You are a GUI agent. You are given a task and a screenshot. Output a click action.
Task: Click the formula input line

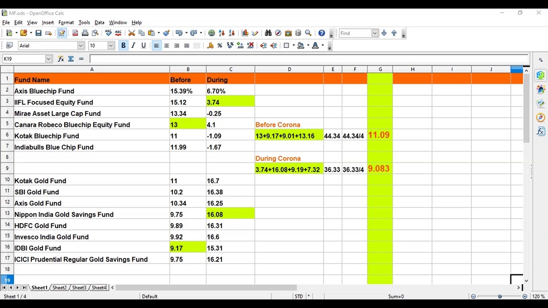click(x=309, y=59)
